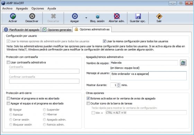The image size is (194, 135).
Task: Decrease Mostrar durante minutes with down arrow
Action: pos(118,86)
